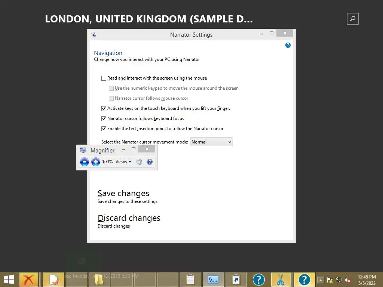The width and height of the screenshot is (383, 287).
Task: Open Magnifier options gear
Action: click(139, 162)
